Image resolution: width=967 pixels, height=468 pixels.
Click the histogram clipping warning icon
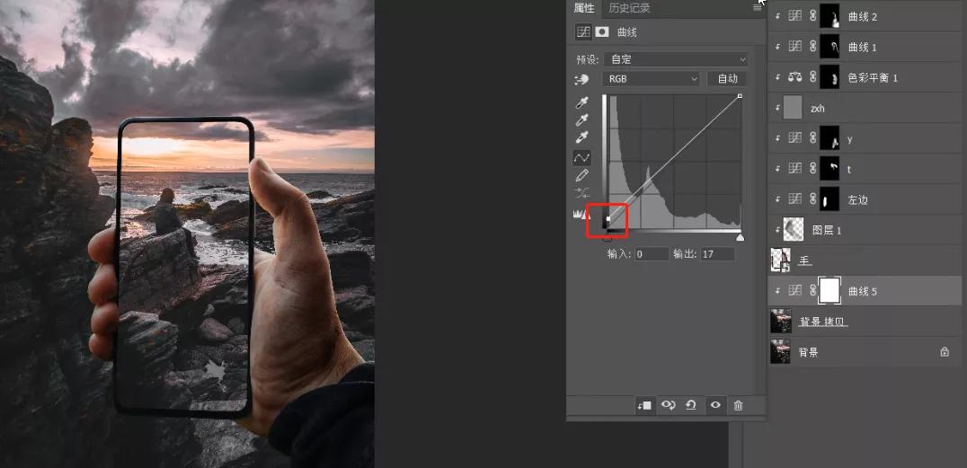coord(581,214)
